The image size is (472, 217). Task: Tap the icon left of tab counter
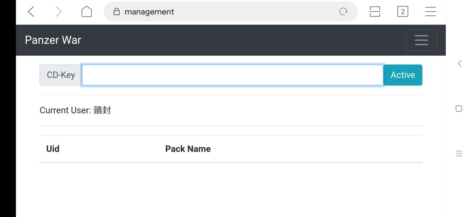(375, 12)
